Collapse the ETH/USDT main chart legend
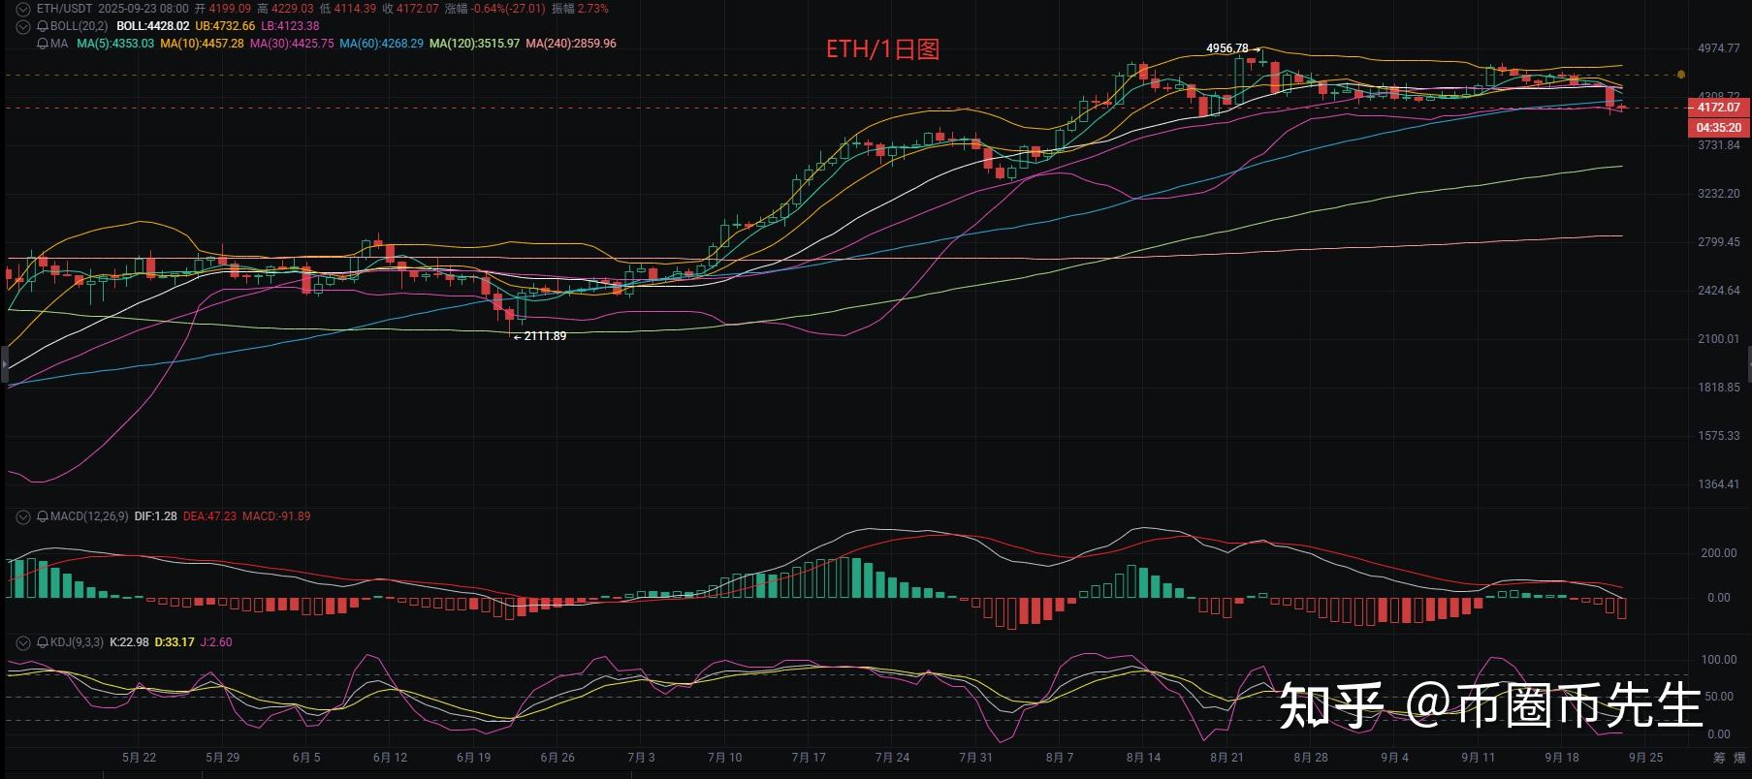The width and height of the screenshot is (1752, 779). click(x=23, y=9)
